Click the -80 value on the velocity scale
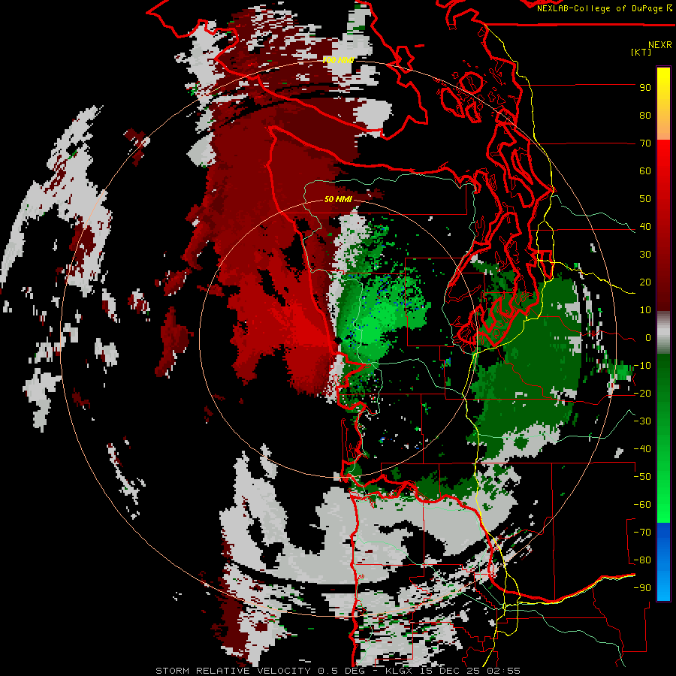 [642, 560]
